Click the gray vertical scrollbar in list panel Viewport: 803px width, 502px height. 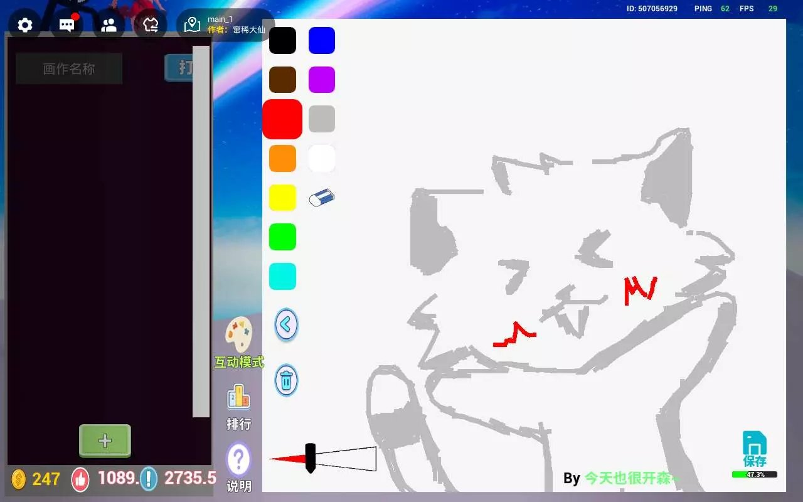pos(201,231)
